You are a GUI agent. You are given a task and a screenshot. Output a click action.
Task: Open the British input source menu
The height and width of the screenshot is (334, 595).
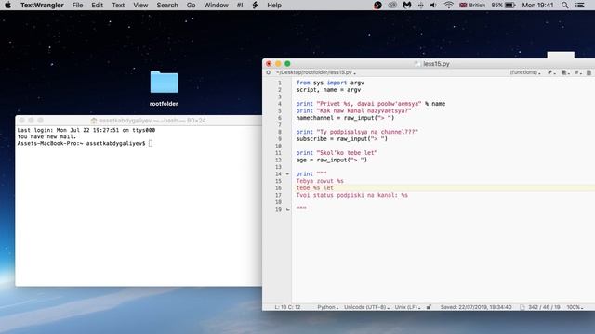(x=472, y=5)
